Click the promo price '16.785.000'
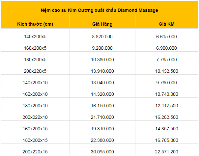199x156 pixels. pyautogui.click(x=166, y=141)
